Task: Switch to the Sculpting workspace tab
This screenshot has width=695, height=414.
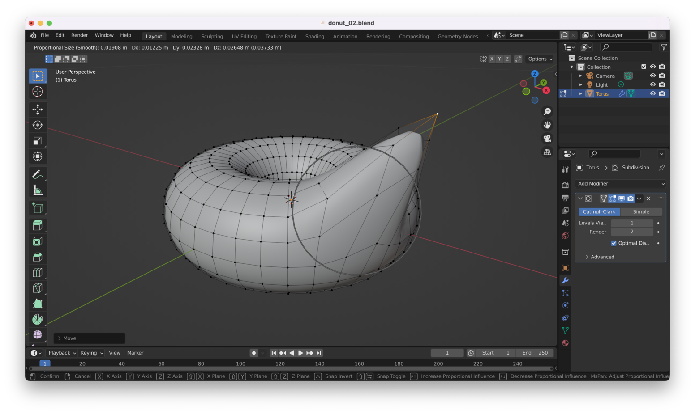Action: 212,36
